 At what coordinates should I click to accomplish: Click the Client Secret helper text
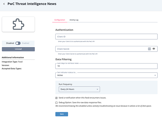[78, 54]
